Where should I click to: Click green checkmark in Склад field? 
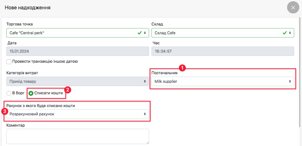pyautogui.click(x=285, y=33)
